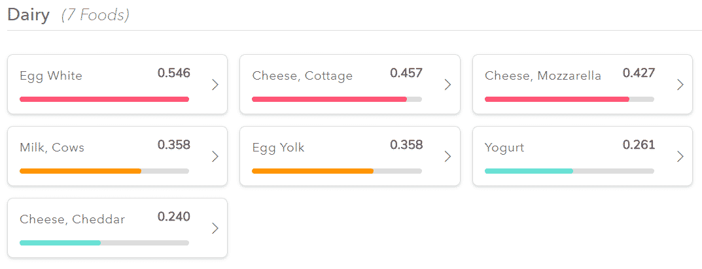Expand Cheese, Mozzarella with its arrow
The height and width of the screenshot is (269, 702).
click(680, 84)
